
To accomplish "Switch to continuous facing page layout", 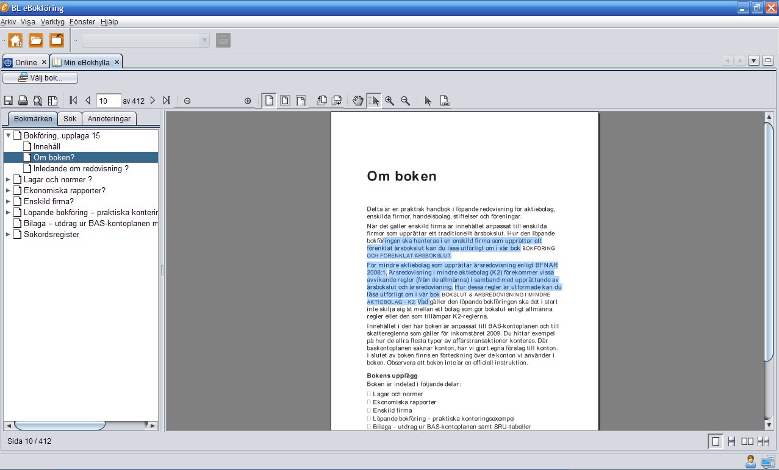I will pyautogui.click(x=762, y=441).
